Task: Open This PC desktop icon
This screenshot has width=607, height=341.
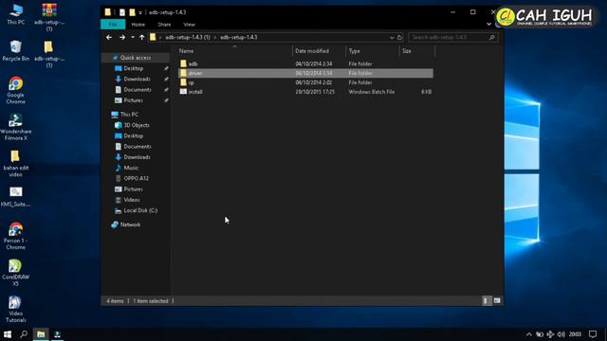Action: [x=16, y=14]
